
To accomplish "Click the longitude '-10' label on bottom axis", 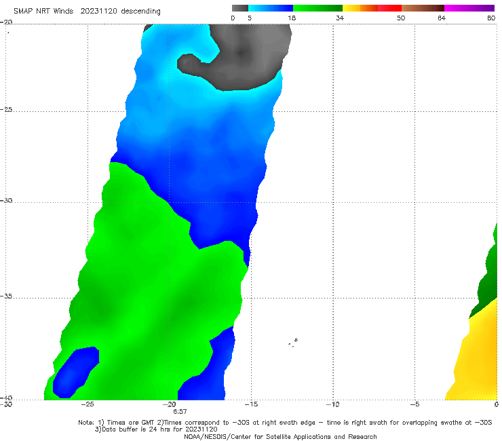I will (332, 404).
